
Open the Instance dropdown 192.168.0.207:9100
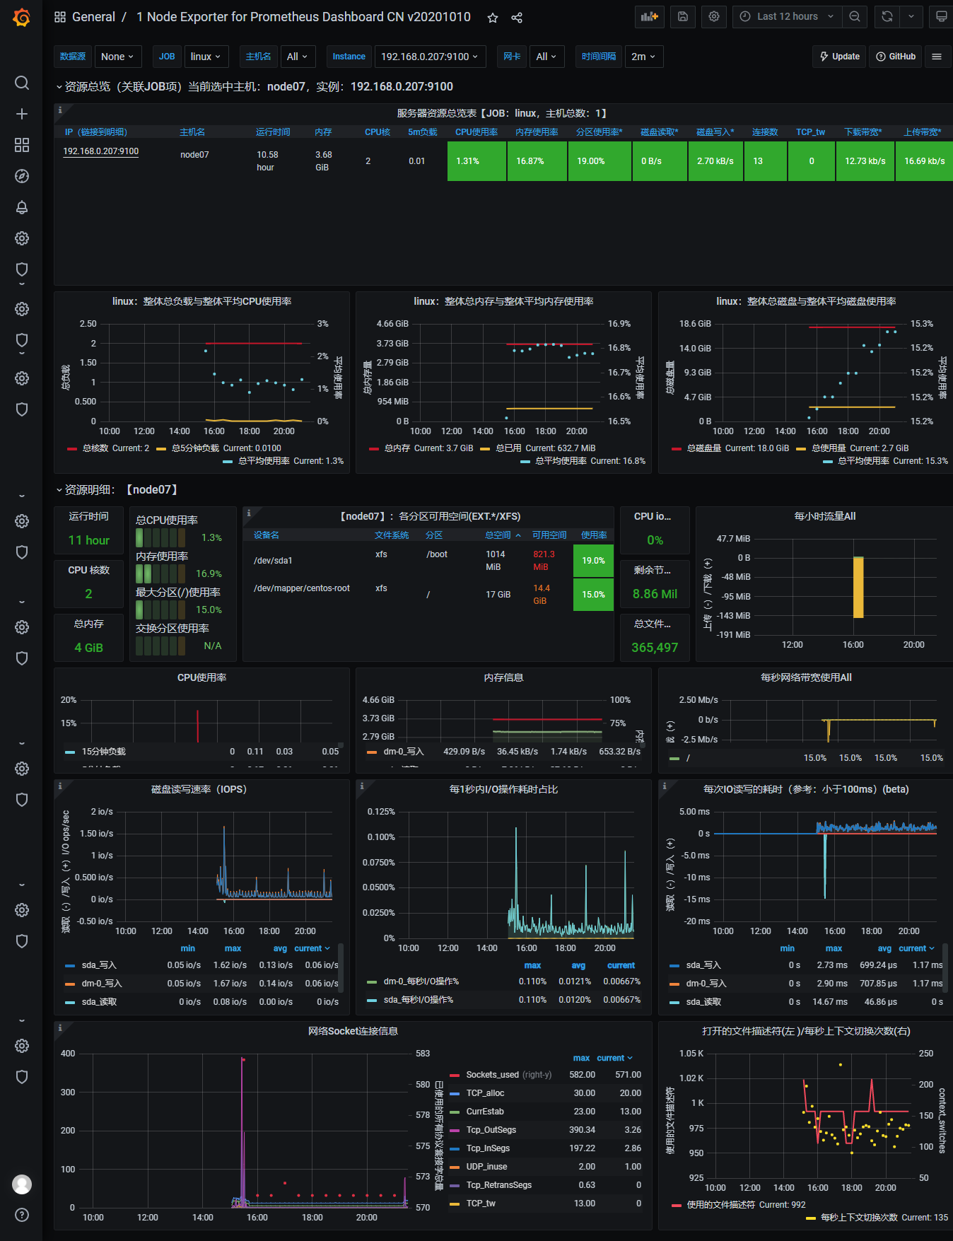pos(429,57)
